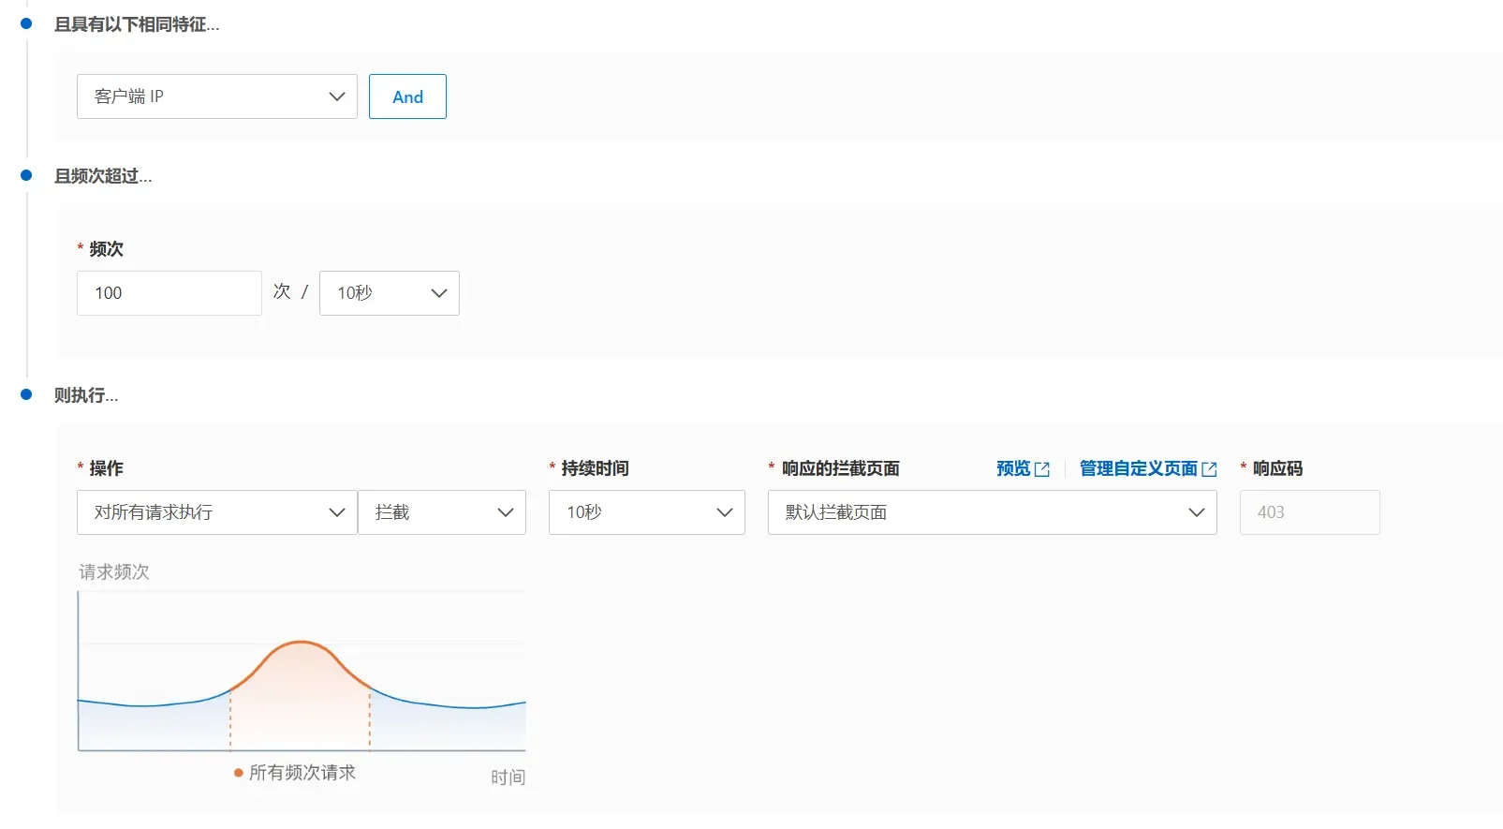Click external-link icon next to 预览

pyautogui.click(x=1042, y=469)
